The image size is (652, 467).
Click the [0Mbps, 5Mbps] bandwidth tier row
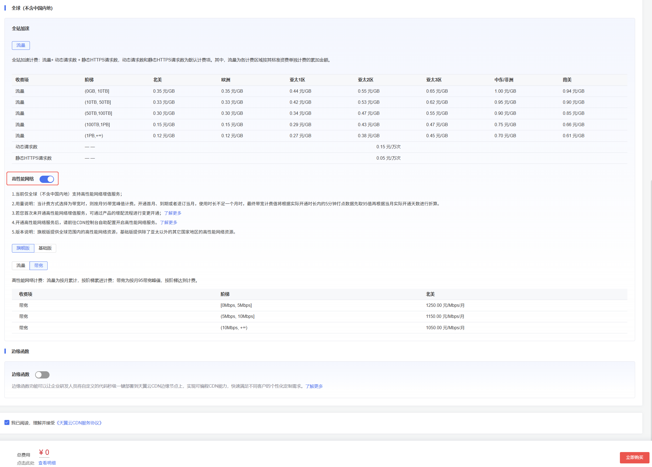coord(236,305)
